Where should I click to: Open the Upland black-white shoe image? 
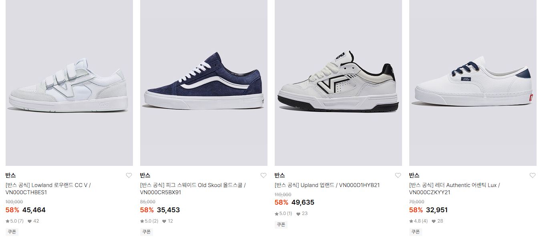point(338,83)
